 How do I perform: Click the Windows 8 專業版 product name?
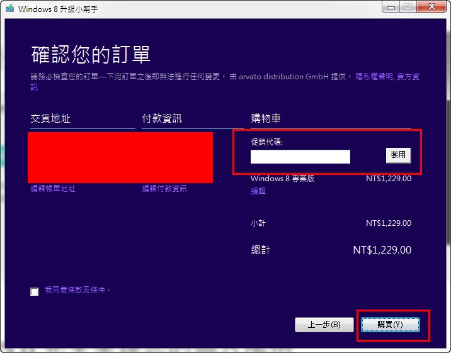coord(282,179)
